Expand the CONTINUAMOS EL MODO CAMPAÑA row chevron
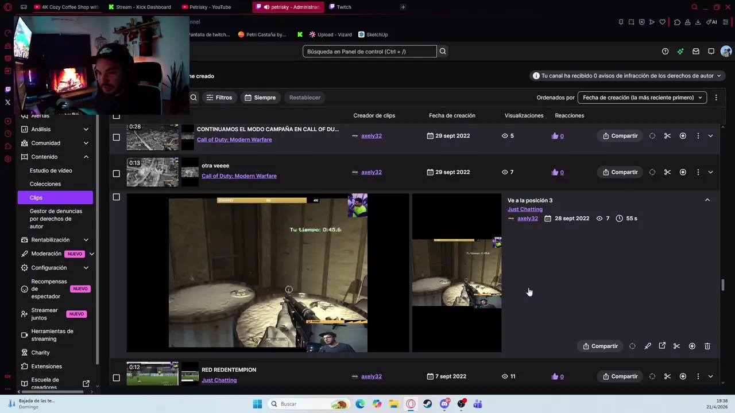This screenshot has width=735, height=413. point(710,136)
